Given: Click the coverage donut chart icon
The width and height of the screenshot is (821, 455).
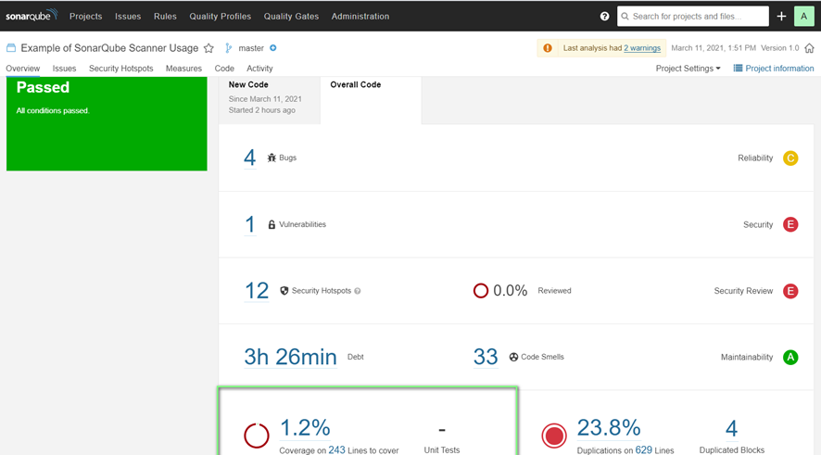Looking at the screenshot, I should 257,436.
